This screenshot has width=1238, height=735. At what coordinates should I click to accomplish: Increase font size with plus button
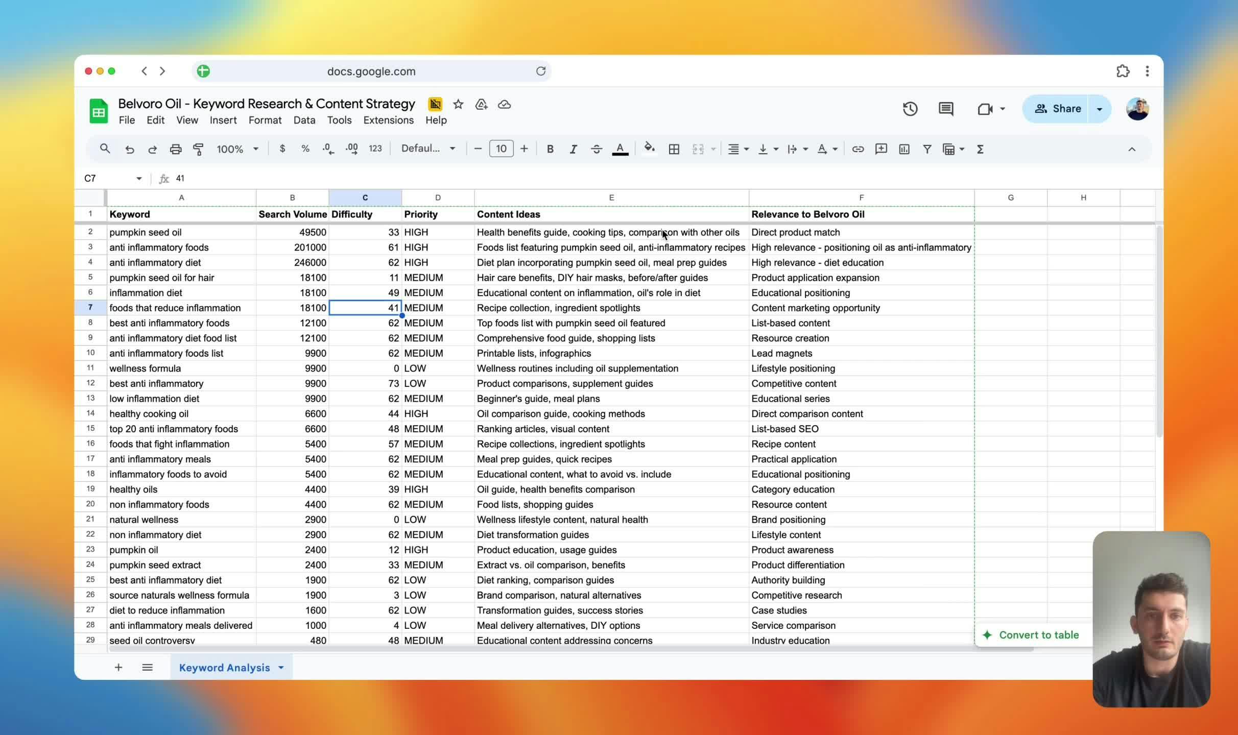tap(524, 149)
